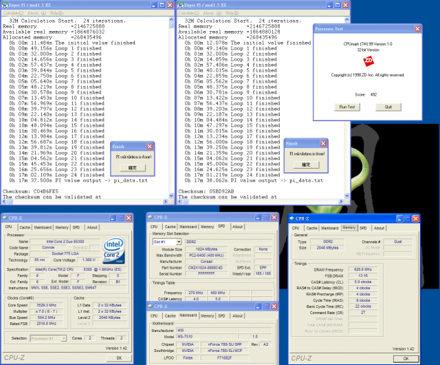The height and width of the screenshot is (365, 440).
Task: Click the Super PI icon in left window title
Action: (5, 5)
